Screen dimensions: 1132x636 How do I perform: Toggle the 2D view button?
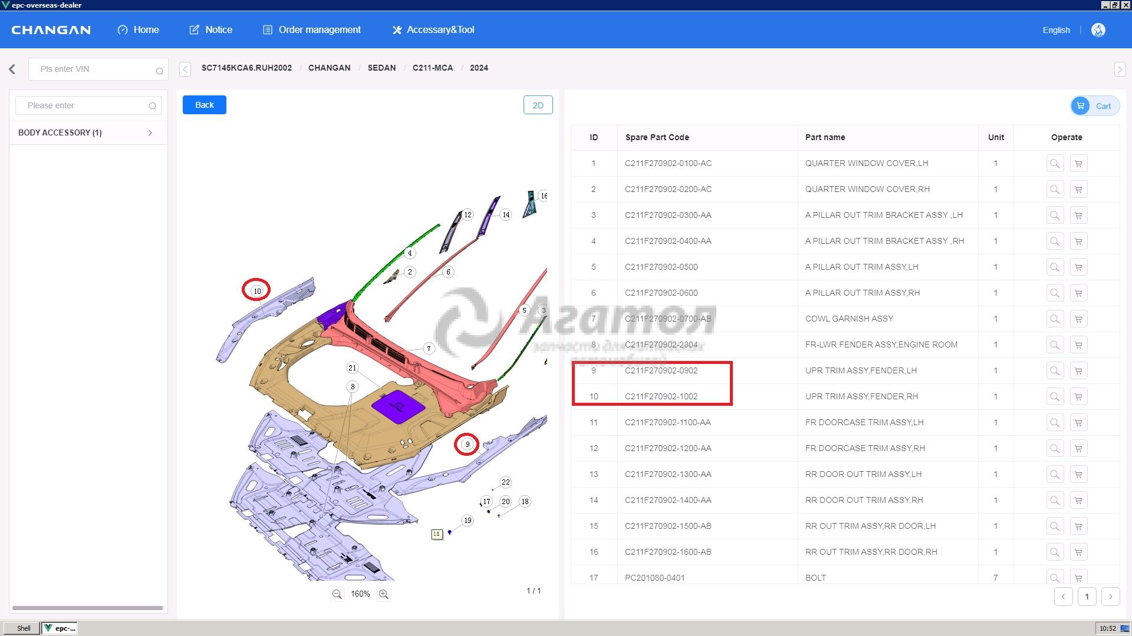(x=538, y=105)
